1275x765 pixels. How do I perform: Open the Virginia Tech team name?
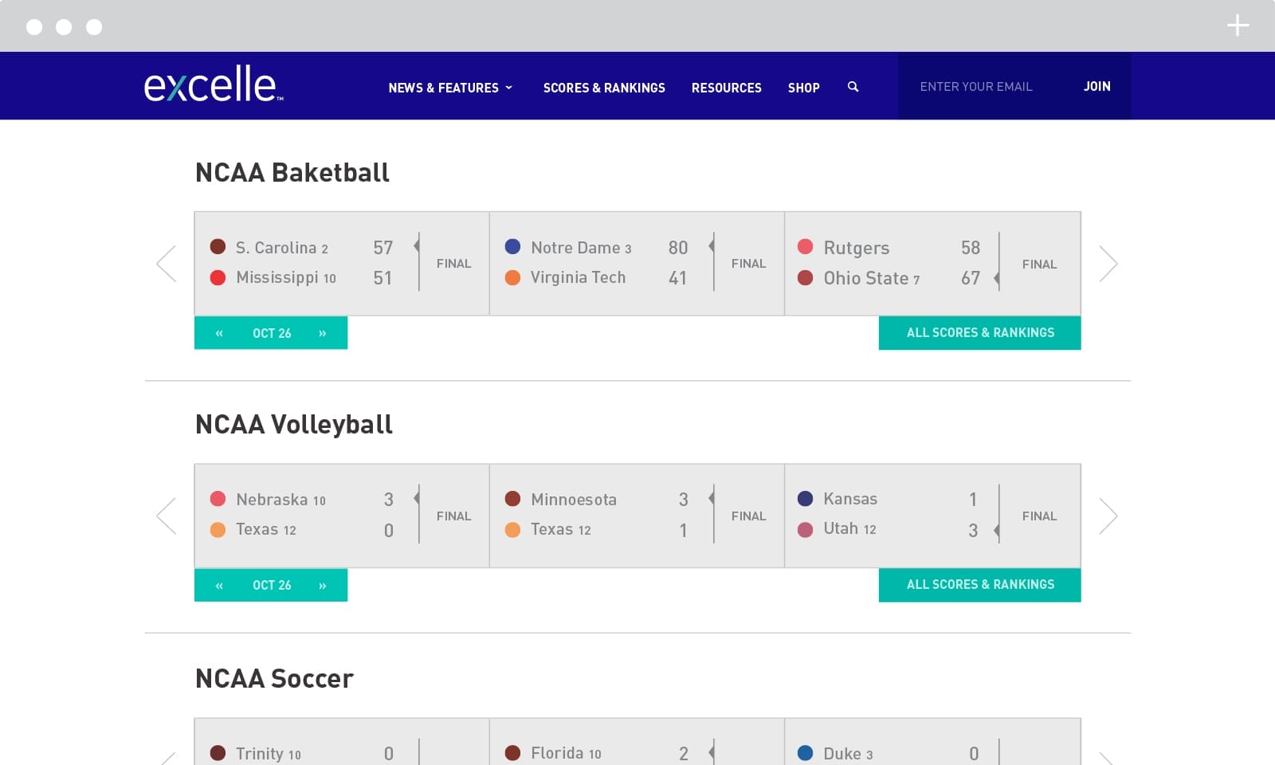(579, 277)
